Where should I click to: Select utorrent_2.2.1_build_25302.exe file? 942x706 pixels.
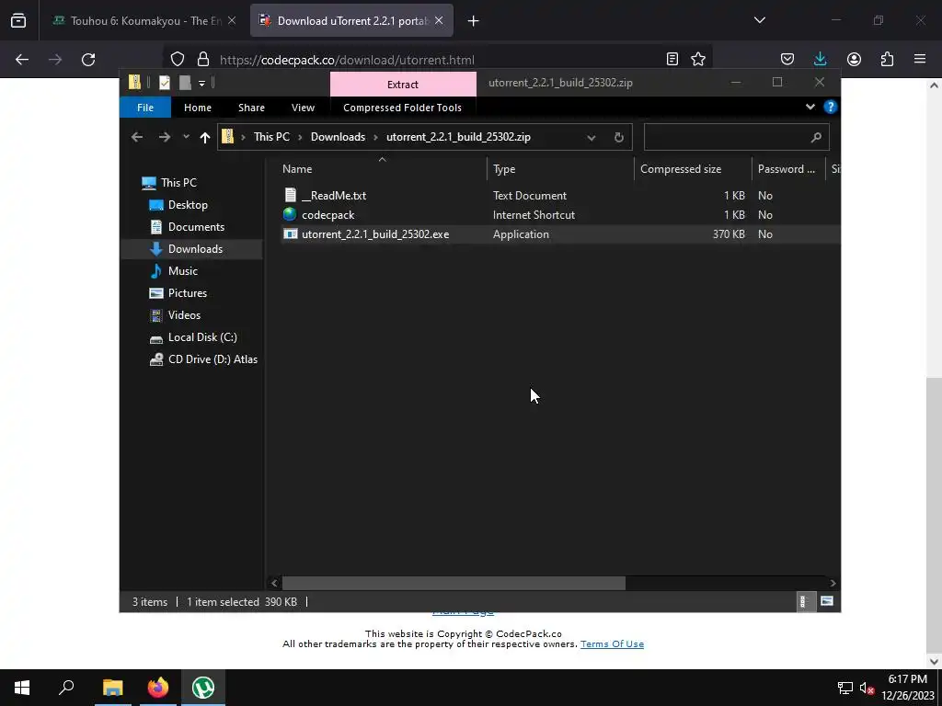[375, 234]
